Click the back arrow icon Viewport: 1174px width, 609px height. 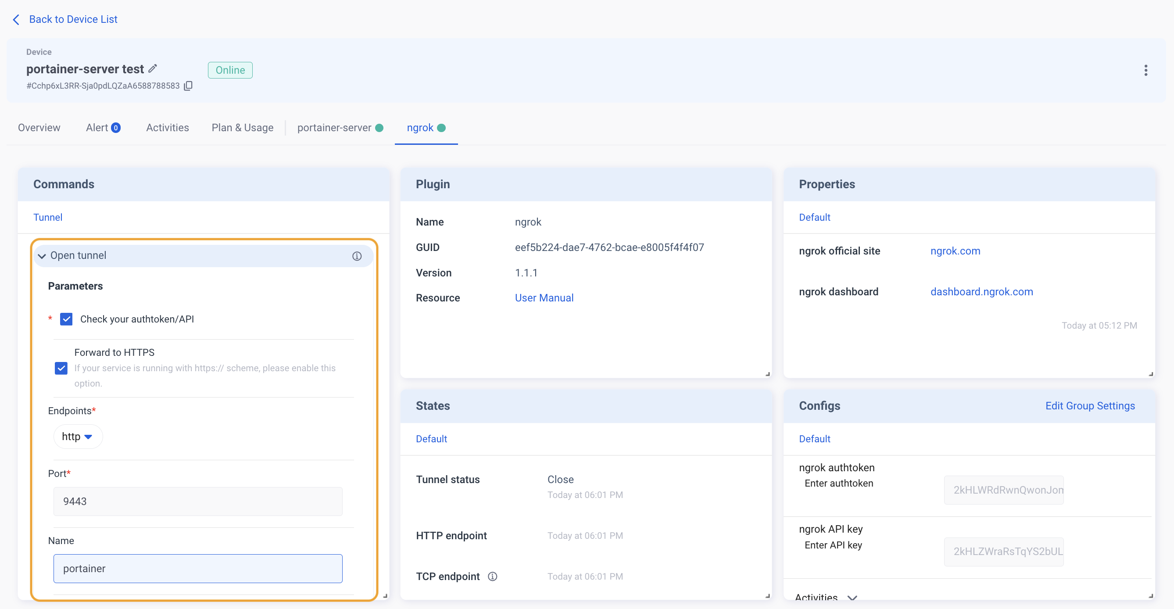pos(16,20)
